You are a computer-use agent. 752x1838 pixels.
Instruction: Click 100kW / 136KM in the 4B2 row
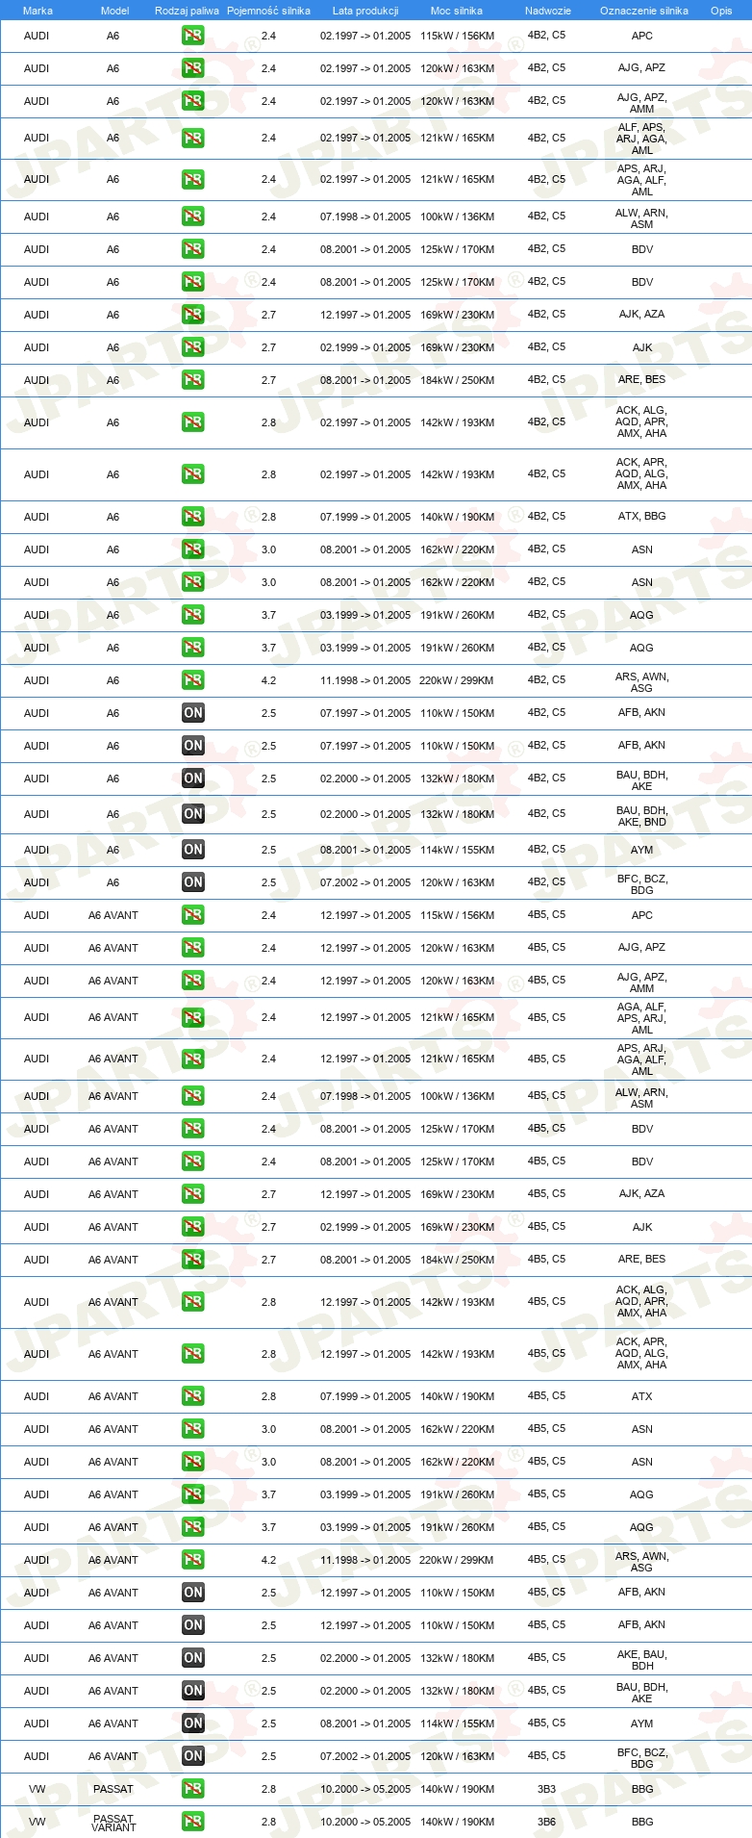(457, 217)
